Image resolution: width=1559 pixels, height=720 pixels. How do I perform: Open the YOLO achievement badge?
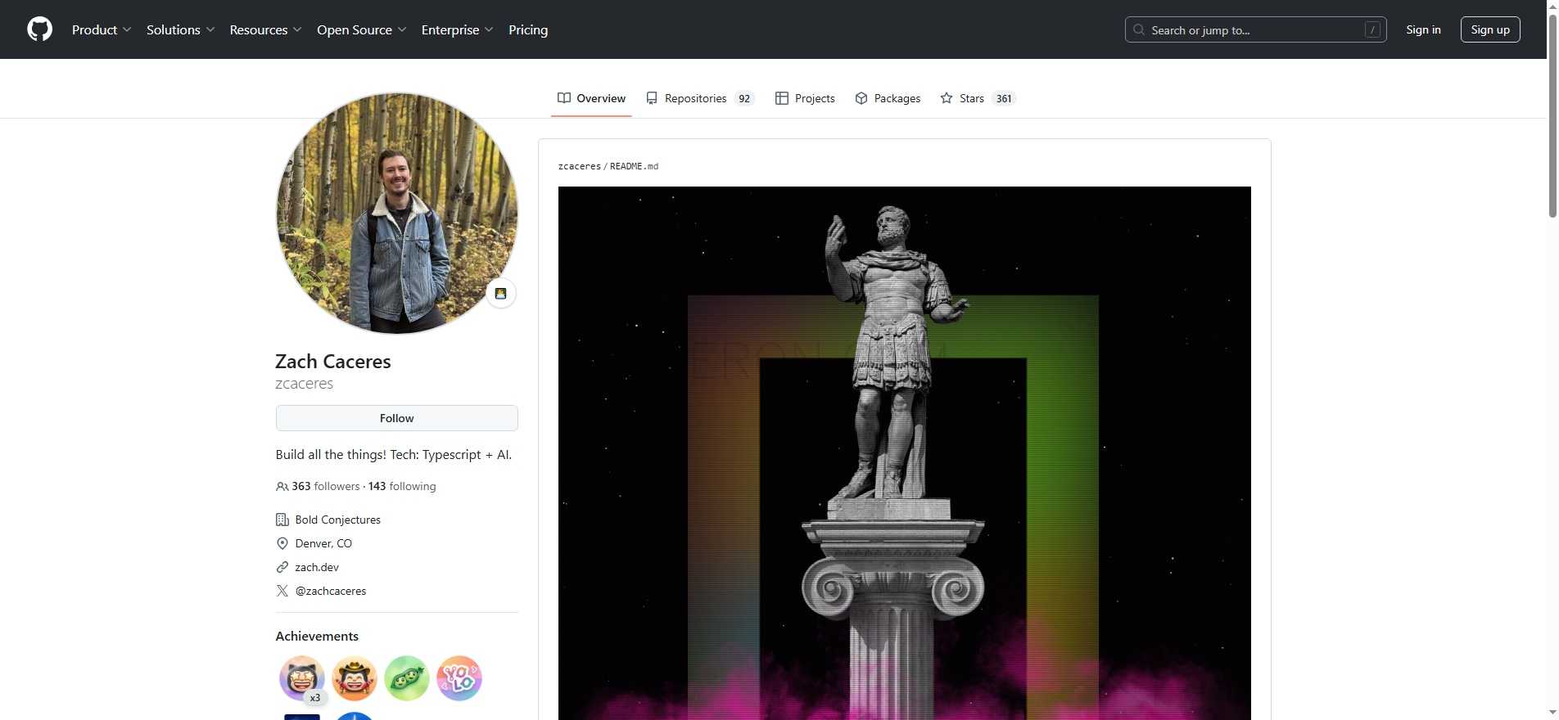coord(459,678)
